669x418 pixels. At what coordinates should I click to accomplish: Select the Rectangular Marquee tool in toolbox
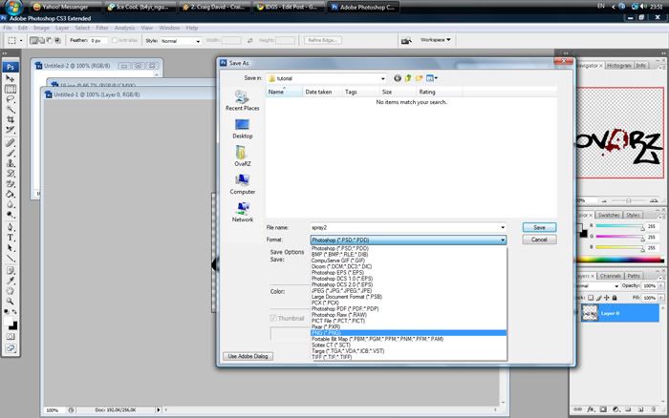tap(11, 89)
